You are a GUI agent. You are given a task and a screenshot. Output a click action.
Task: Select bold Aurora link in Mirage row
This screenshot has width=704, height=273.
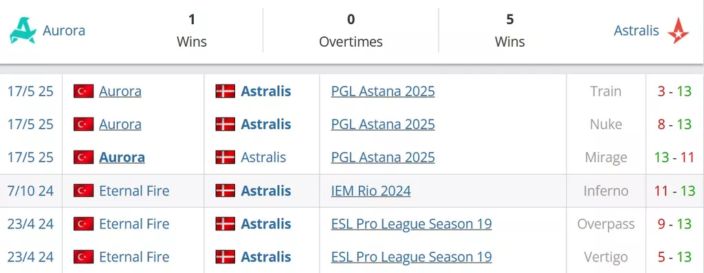click(x=122, y=157)
